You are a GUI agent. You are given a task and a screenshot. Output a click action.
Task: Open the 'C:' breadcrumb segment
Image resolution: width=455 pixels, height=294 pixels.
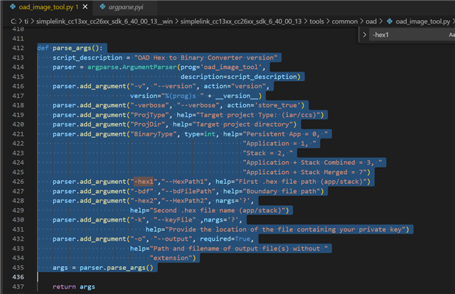(x=14, y=21)
